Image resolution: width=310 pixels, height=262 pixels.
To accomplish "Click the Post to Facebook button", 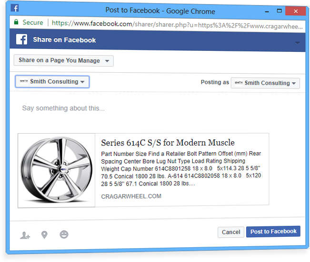I will pos(273,232).
